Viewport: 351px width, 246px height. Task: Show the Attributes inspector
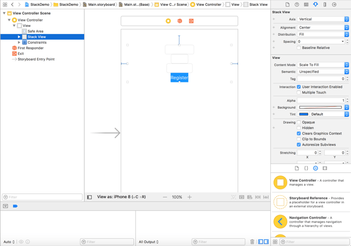pyautogui.click(x=315, y=5)
